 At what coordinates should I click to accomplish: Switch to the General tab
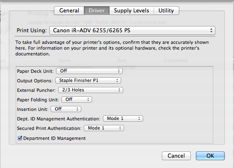click(x=69, y=11)
